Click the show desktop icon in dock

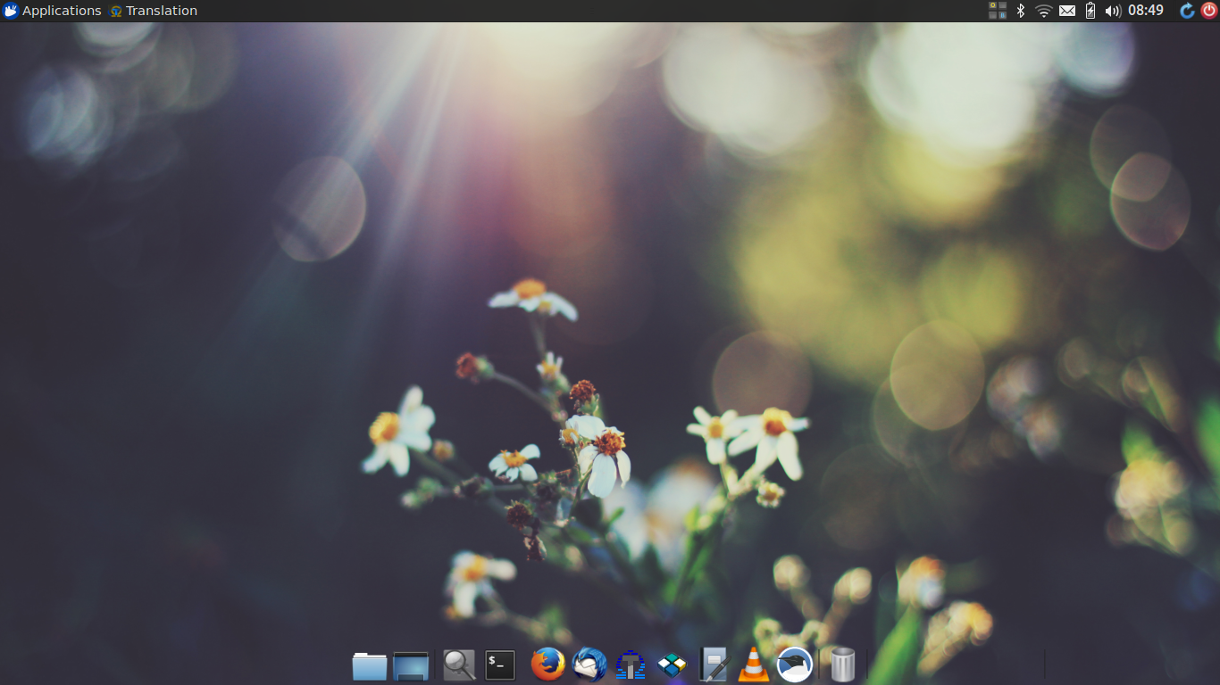pos(411,665)
